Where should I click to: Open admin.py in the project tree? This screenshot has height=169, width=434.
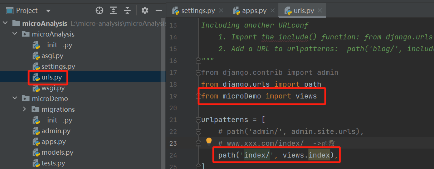click(56, 131)
